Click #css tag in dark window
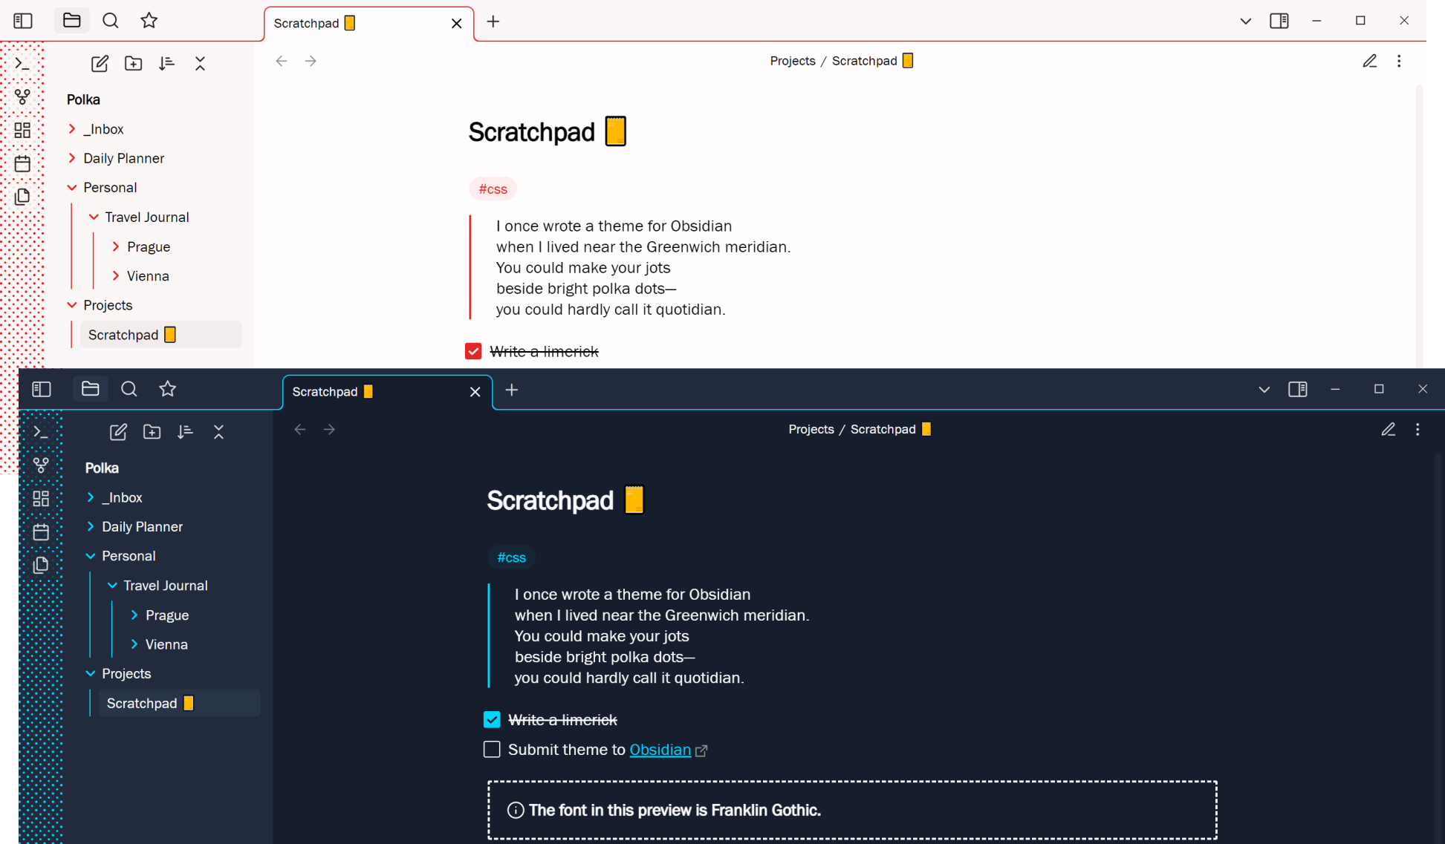Screen dimensions: 1445x844 coord(512,557)
